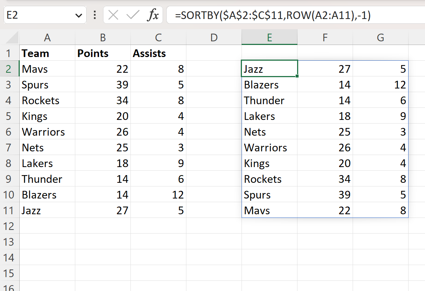Click Jazz in cell E2
Image resolution: width=425 pixels, height=291 pixels.
tap(269, 69)
